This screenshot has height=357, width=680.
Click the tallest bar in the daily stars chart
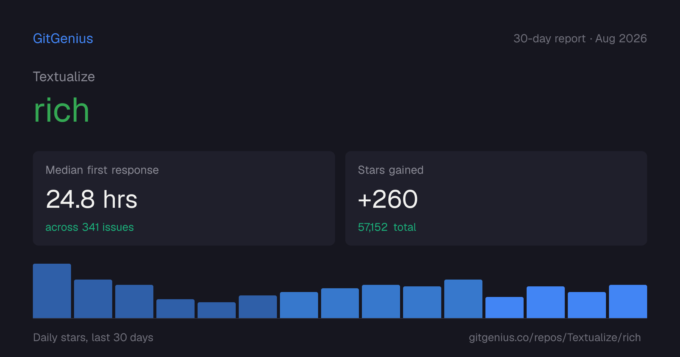coord(52,291)
